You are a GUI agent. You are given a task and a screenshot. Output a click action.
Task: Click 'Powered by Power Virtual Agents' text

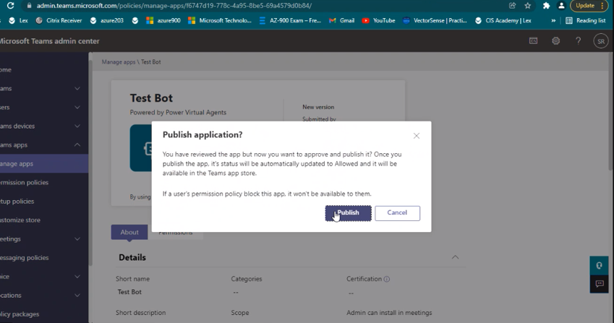[178, 112]
